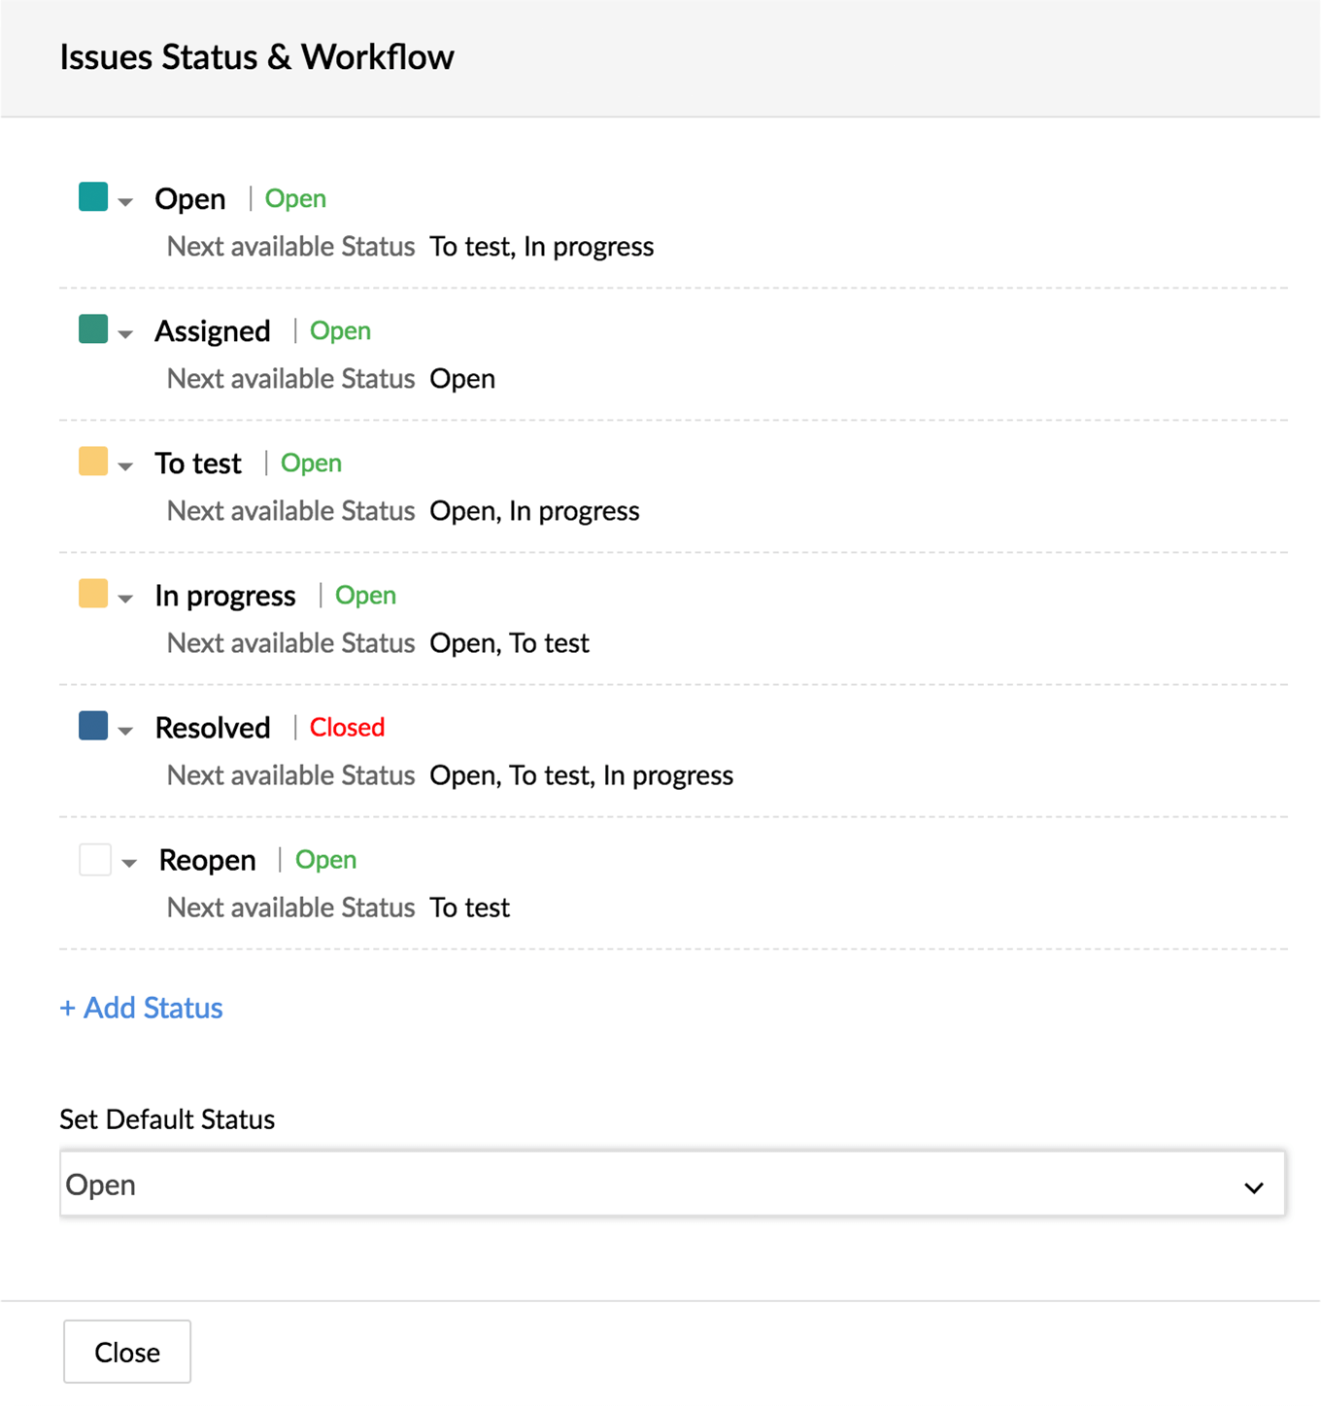
Task: Select the Resolved status name
Action: 213,727
